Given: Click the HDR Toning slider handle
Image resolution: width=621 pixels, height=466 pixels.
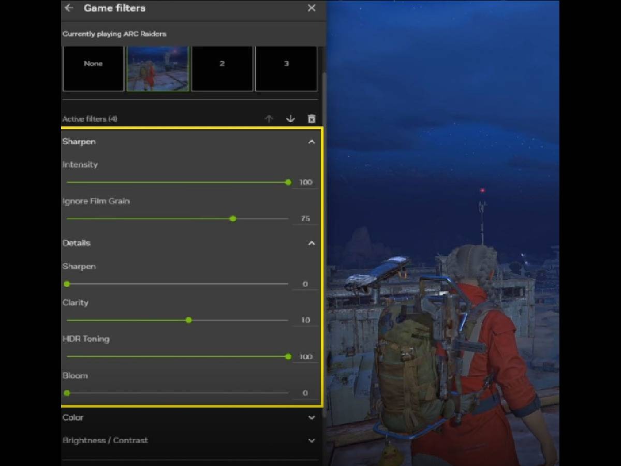Looking at the screenshot, I should (288, 357).
